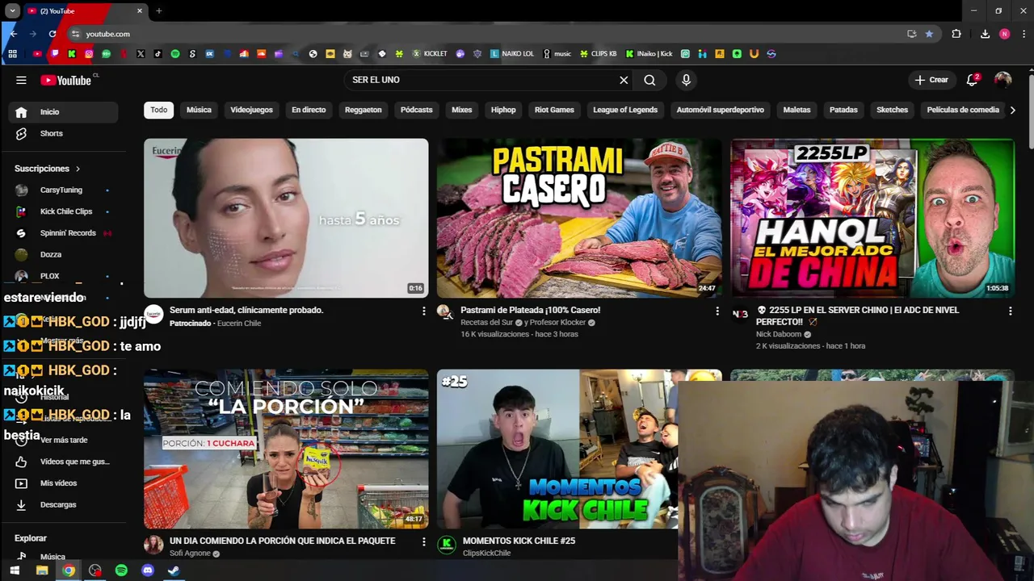
Task: Open the HANQL mejor ADC thumbnail
Action: point(872,218)
